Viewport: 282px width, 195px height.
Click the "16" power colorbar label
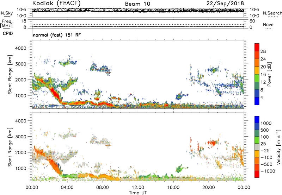263,75
